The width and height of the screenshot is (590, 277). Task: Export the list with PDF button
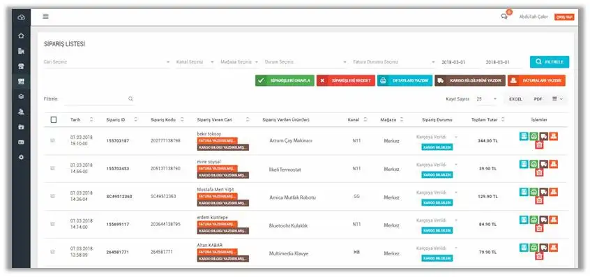[538, 99]
